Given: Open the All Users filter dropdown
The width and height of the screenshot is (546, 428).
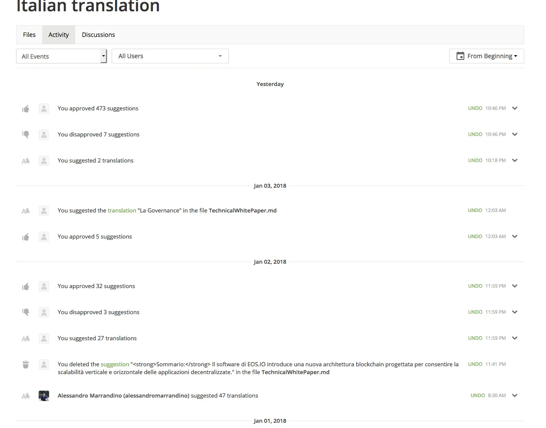Looking at the screenshot, I should click(x=170, y=56).
